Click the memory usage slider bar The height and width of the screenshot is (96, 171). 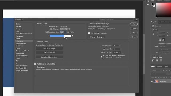tap(60, 36)
